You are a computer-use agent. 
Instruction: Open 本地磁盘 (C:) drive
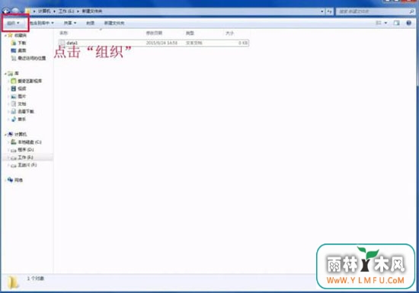(x=30, y=142)
